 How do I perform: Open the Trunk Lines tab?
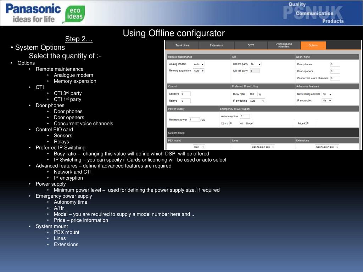point(182,45)
